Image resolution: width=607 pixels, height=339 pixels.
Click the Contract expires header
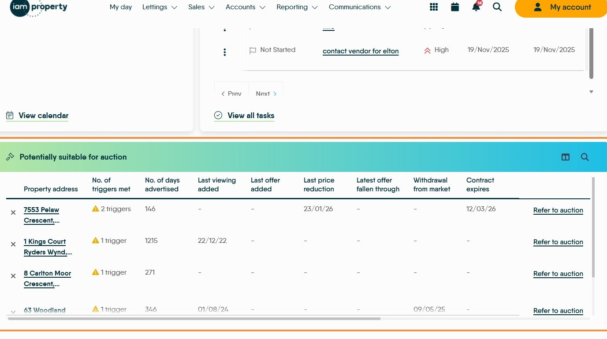tap(480, 185)
